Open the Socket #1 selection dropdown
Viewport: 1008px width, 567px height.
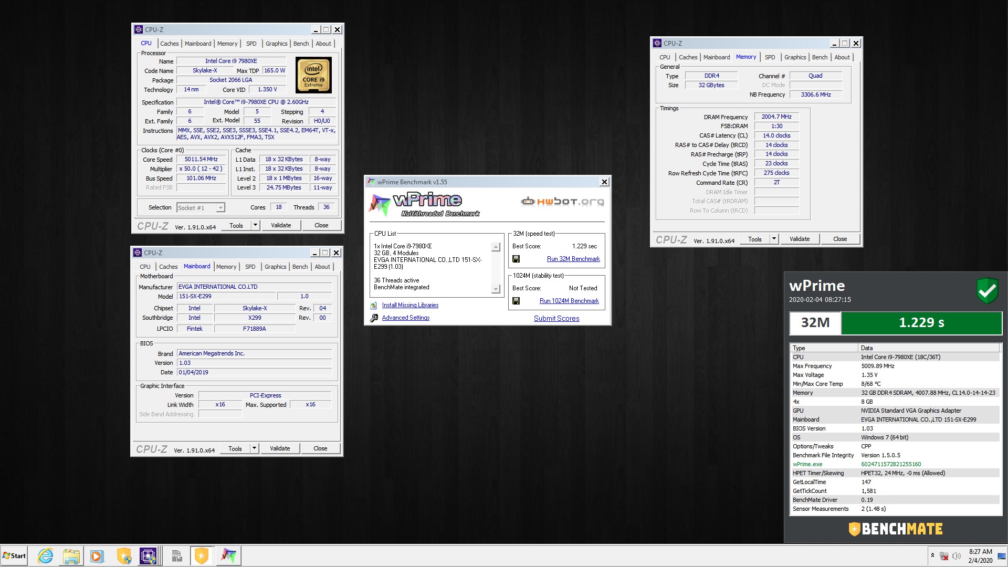pos(220,208)
